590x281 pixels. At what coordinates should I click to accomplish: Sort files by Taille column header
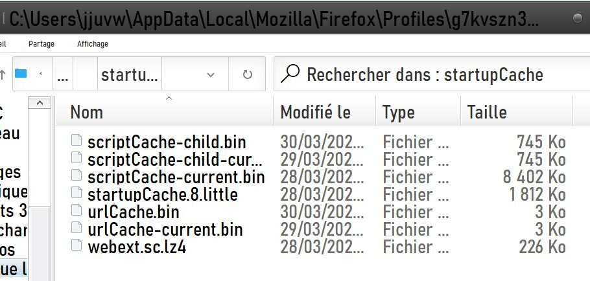487,112
